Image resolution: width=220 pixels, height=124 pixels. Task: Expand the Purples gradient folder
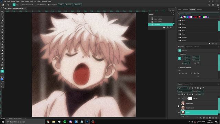179,28
